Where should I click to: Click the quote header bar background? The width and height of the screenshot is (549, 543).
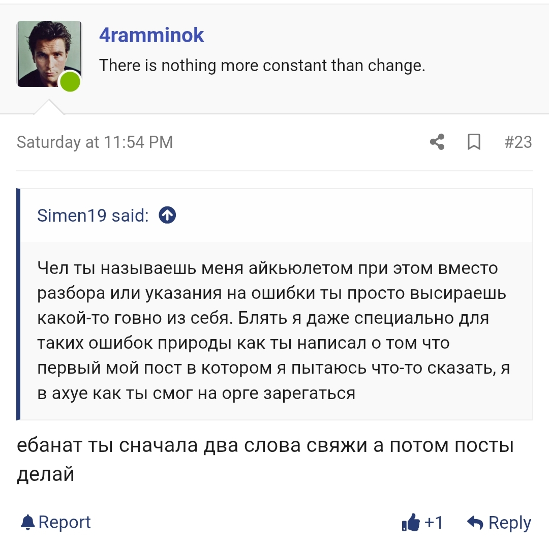point(276,215)
